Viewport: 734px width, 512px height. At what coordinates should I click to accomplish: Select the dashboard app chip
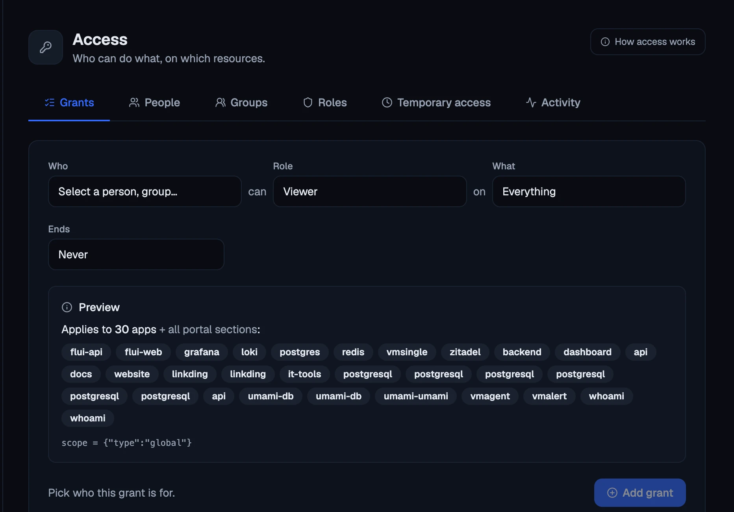click(588, 352)
